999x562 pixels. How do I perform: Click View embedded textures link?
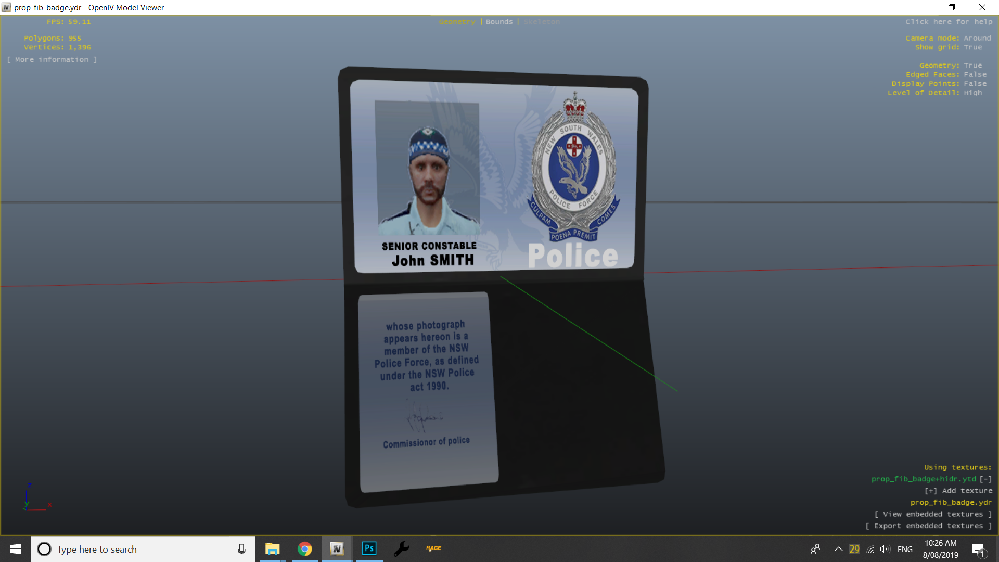[x=932, y=514]
